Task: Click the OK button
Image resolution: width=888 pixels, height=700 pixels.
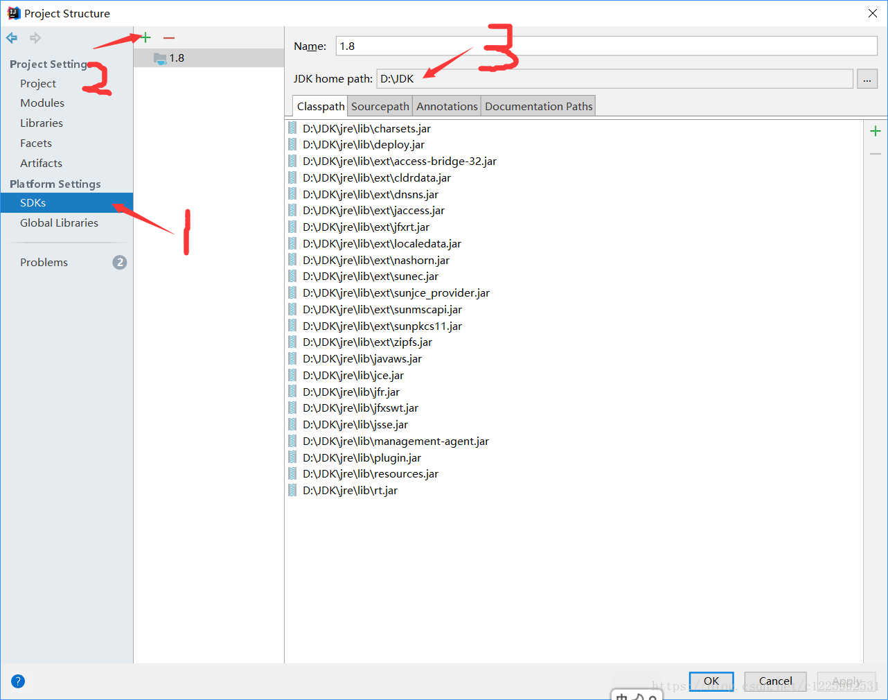Action: click(711, 681)
